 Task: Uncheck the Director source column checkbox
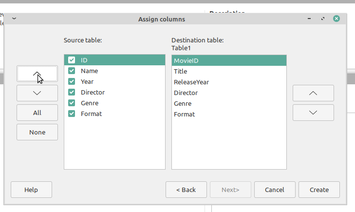point(72,92)
